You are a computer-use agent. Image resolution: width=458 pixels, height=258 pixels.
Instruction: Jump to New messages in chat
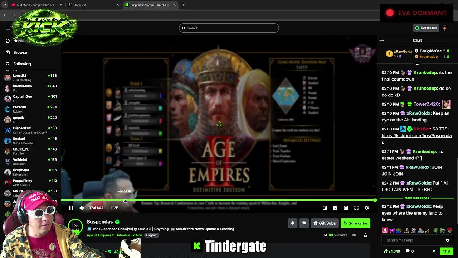point(417,198)
